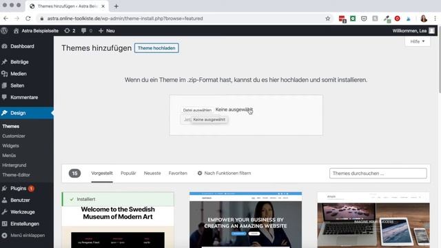Click Neu to add new content
This screenshot has height=248, width=441.
tap(107, 30)
